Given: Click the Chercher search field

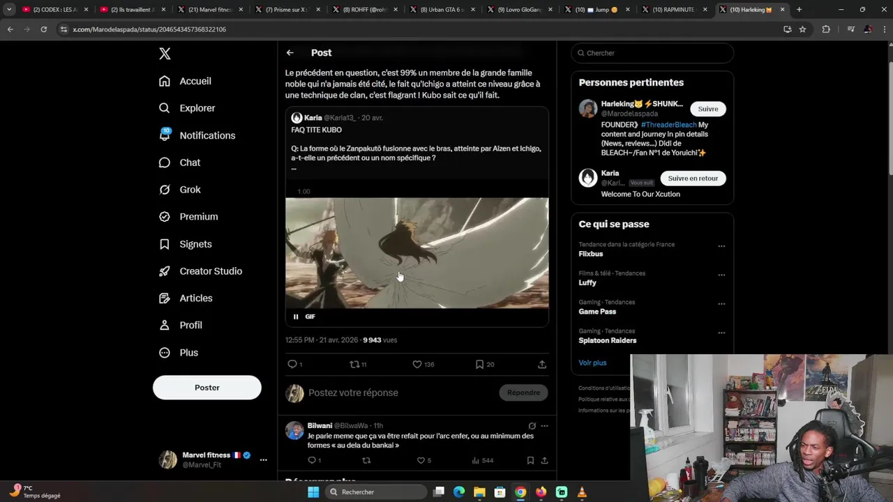Looking at the screenshot, I should pos(652,53).
